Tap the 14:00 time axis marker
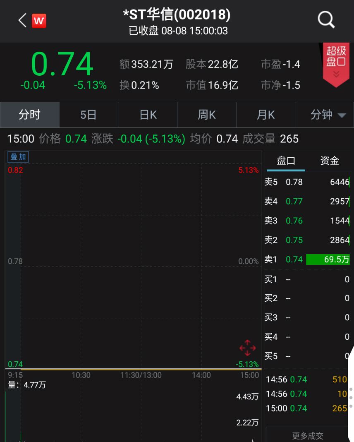 tap(201, 375)
